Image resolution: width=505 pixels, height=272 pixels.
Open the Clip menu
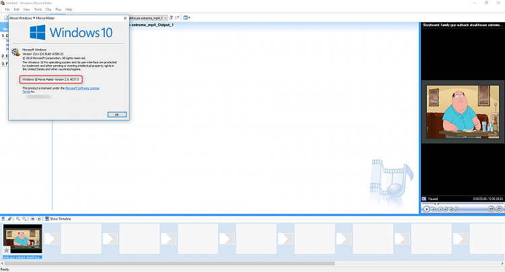(48, 9)
